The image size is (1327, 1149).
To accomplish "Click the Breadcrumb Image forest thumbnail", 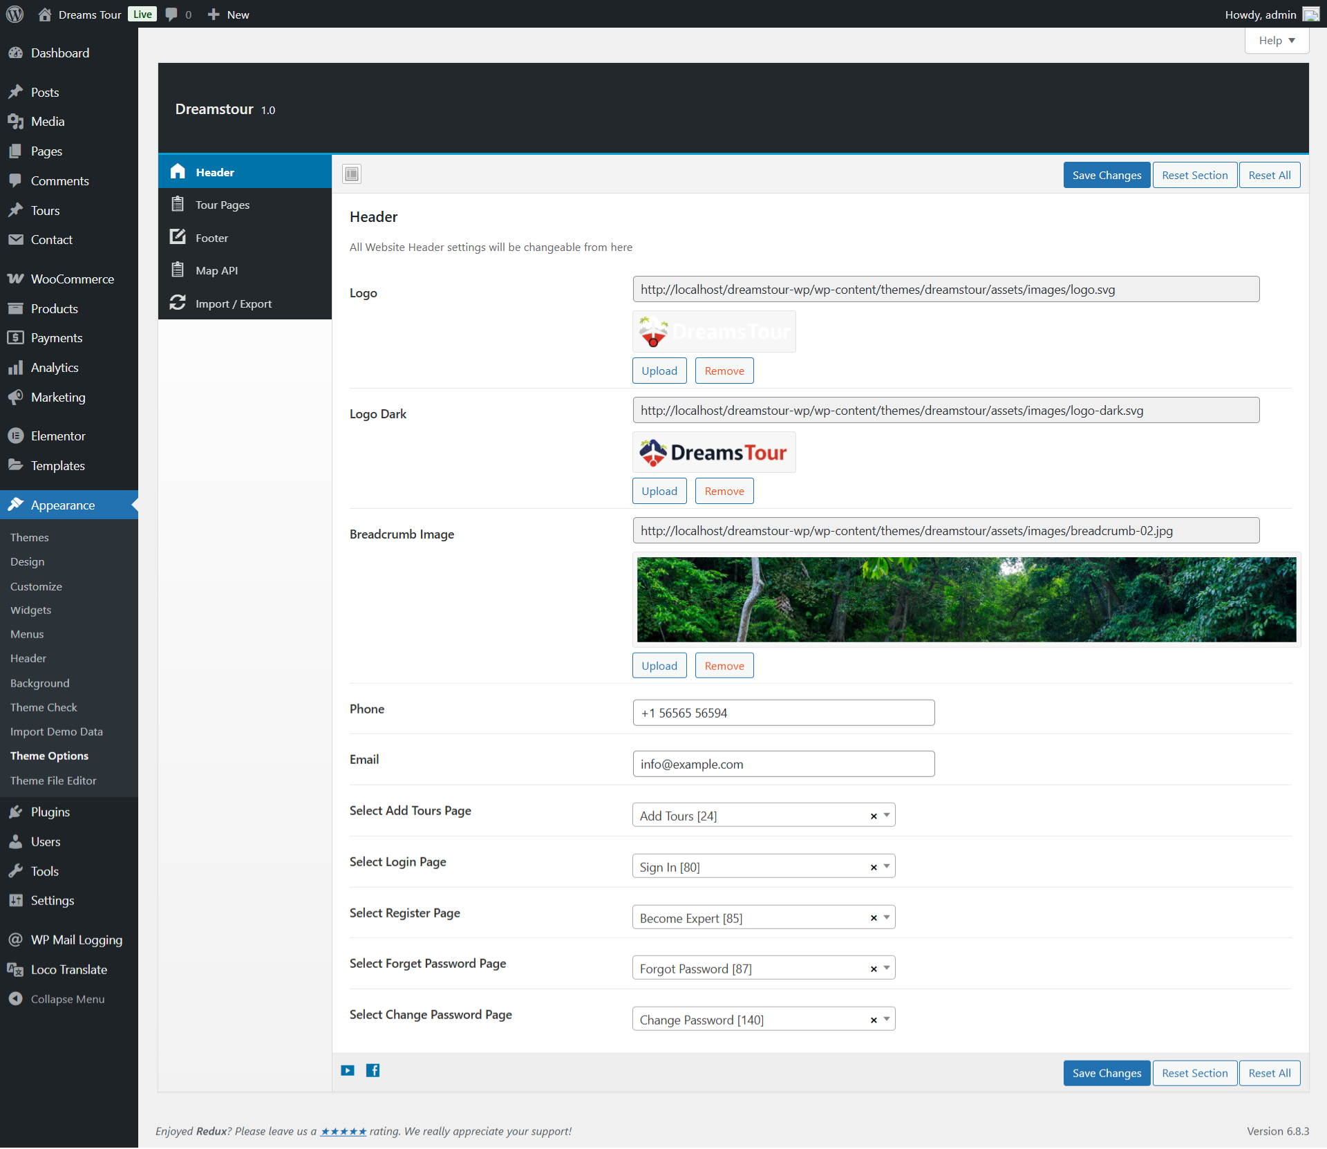I will (966, 599).
